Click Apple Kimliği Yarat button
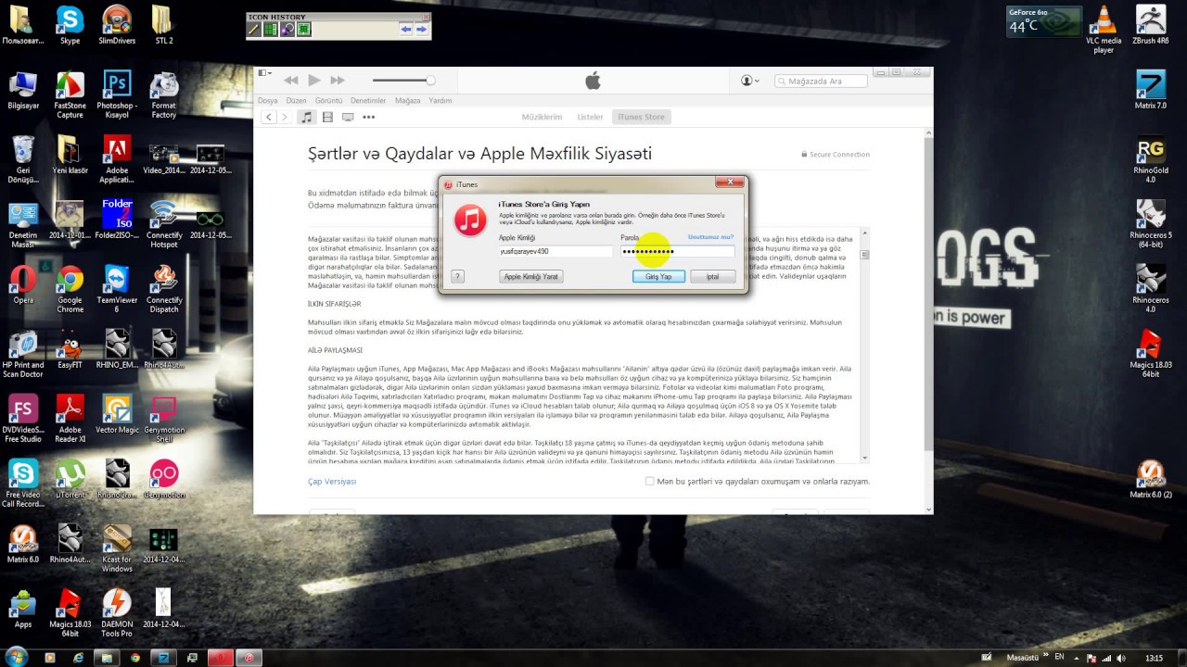The height and width of the screenshot is (667, 1187). pos(531,276)
